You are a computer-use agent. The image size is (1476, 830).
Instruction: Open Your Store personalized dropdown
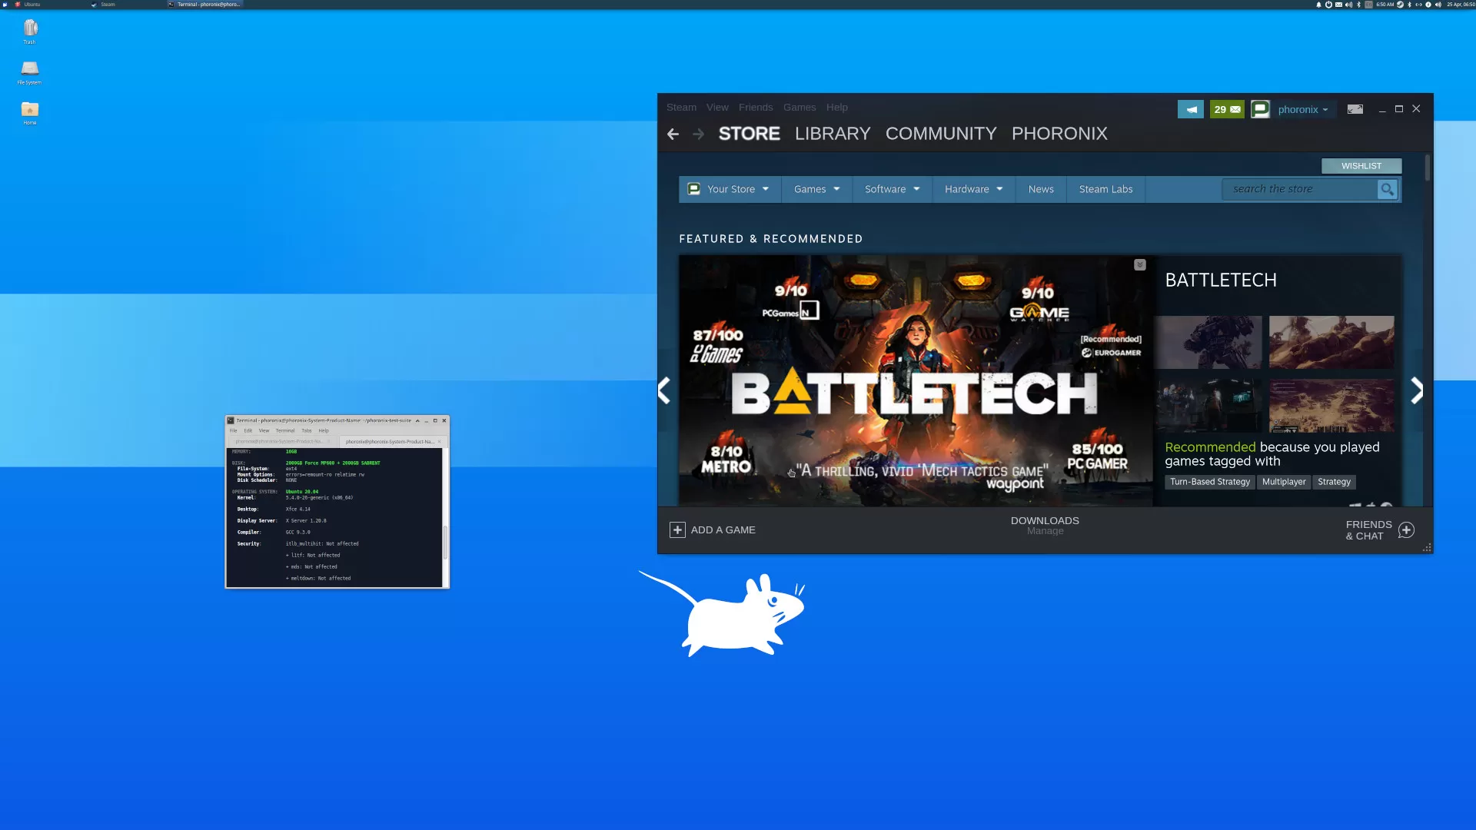(x=730, y=188)
